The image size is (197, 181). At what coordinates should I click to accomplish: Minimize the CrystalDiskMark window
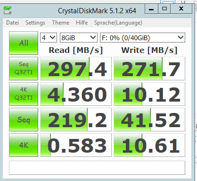151,9
